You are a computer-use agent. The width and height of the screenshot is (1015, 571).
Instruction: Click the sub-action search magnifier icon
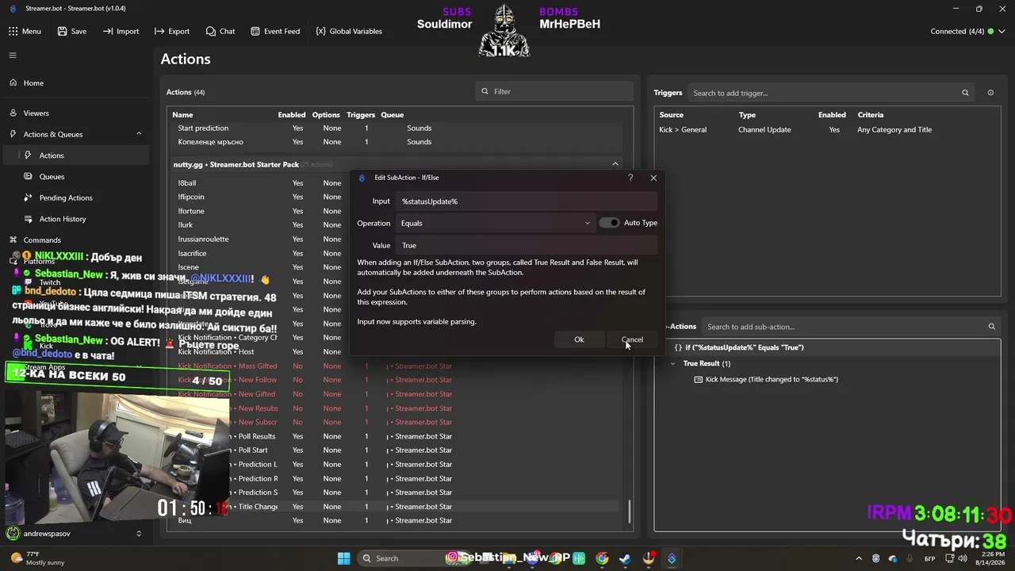click(991, 327)
